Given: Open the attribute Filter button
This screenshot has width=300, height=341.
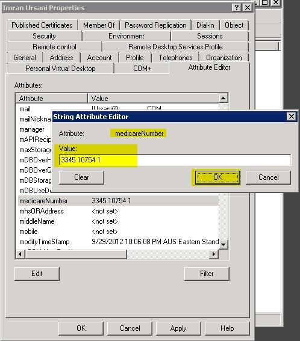Looking at the screenshot, I should tap(207, 274).
